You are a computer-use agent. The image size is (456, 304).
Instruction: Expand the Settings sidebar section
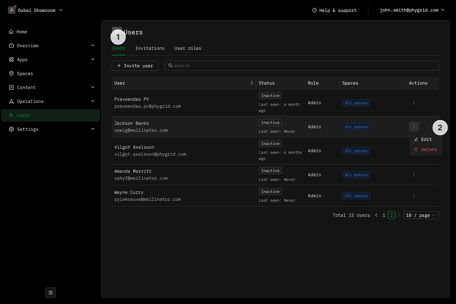[93, 129]
